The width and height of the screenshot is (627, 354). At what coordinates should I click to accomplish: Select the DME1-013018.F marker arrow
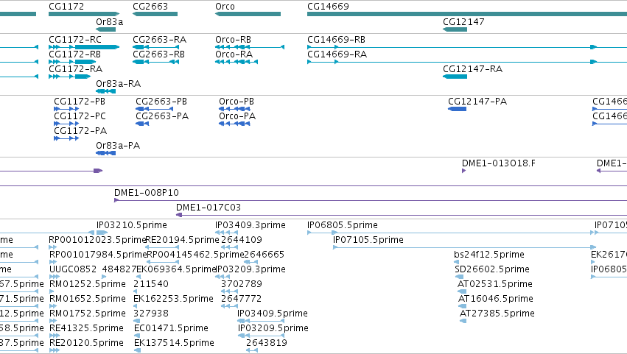click(464, 171)
